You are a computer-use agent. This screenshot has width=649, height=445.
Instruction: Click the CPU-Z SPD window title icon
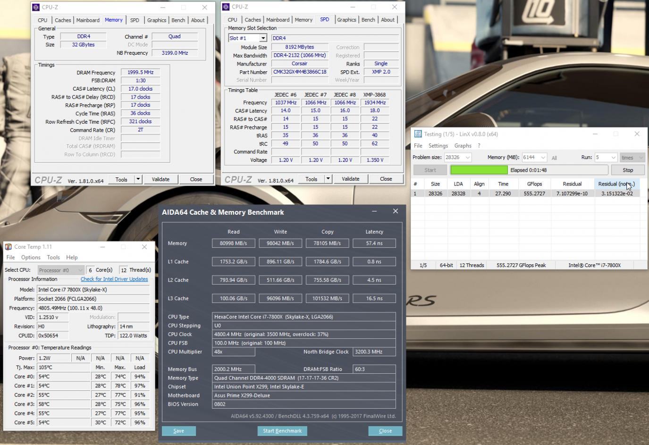click(226, 7)
